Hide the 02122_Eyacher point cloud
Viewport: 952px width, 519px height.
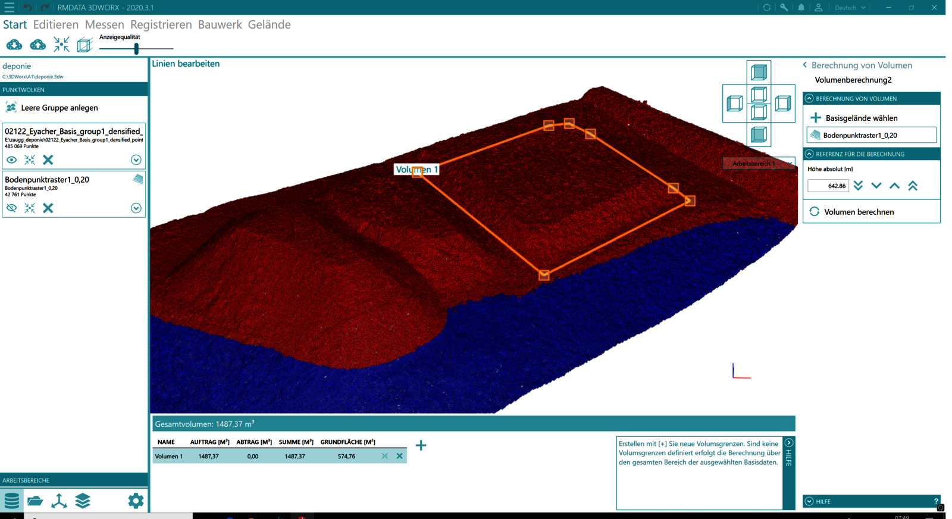11,160
